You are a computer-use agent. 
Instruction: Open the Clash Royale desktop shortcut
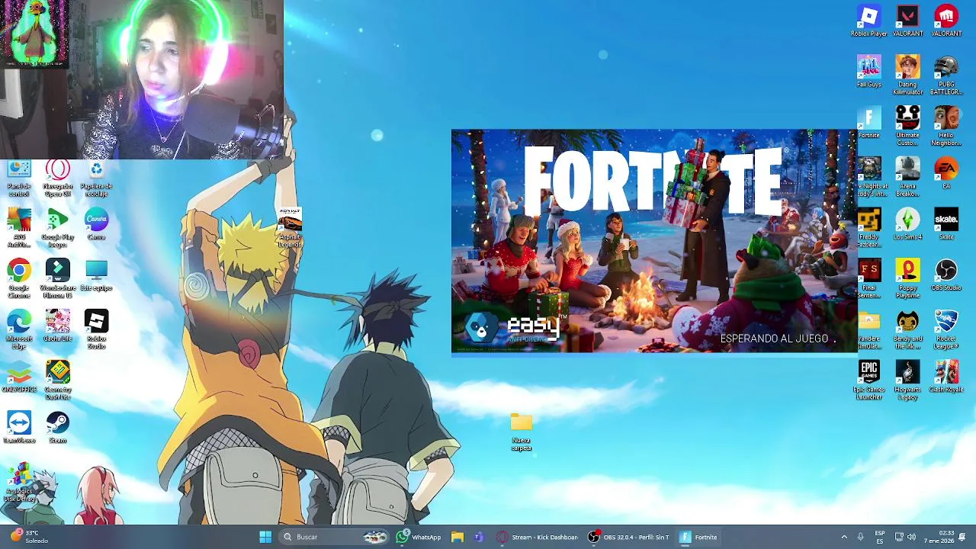point(946,377)
